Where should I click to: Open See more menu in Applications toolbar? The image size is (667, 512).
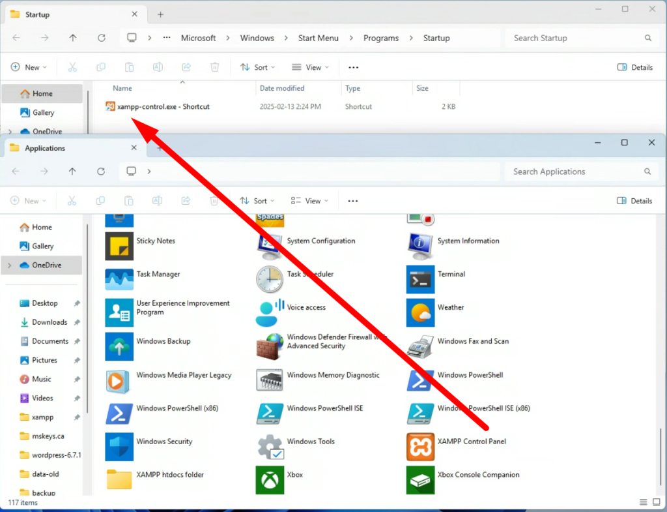(x=352, y=201)
